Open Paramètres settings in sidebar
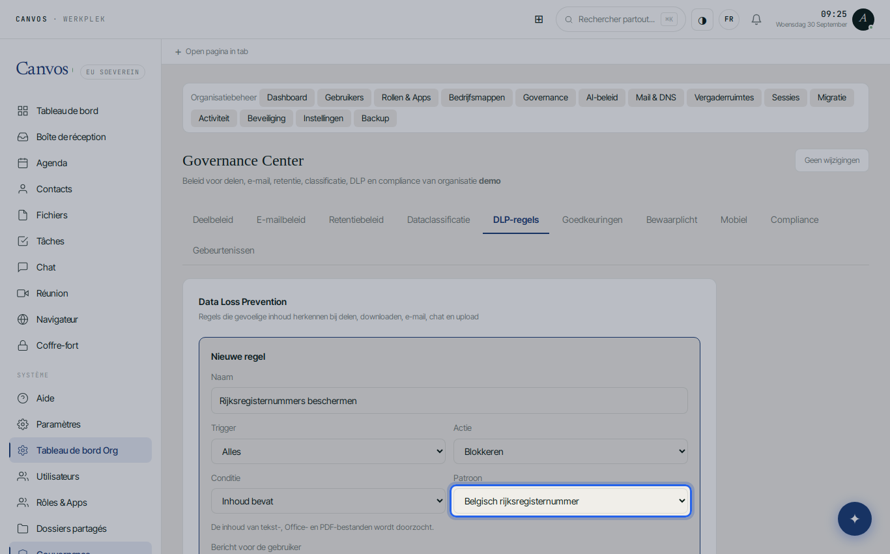 pyautogui.click(x=81, y=424)
